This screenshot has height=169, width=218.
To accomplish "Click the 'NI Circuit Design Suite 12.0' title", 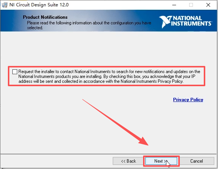I will pyautogui.click(x=39, y=5).
